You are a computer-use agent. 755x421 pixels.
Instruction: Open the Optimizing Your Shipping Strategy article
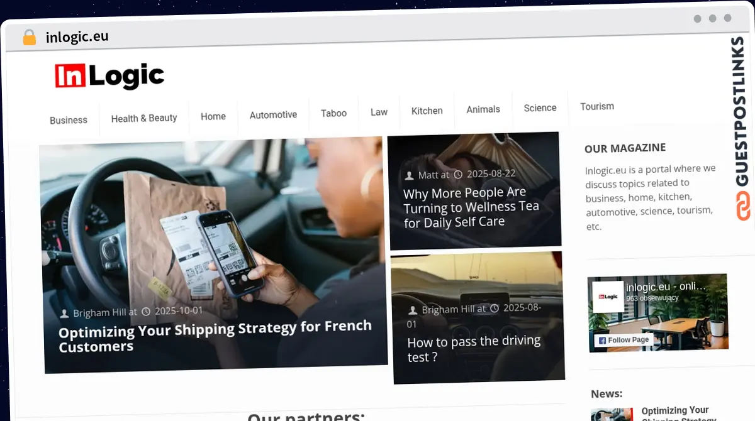(215, 336)
